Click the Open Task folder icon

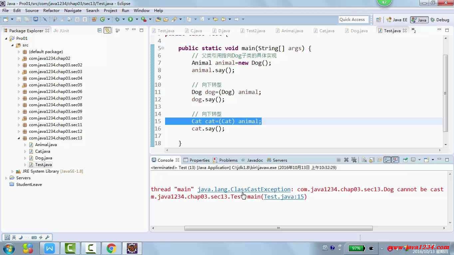click(165, 20)
